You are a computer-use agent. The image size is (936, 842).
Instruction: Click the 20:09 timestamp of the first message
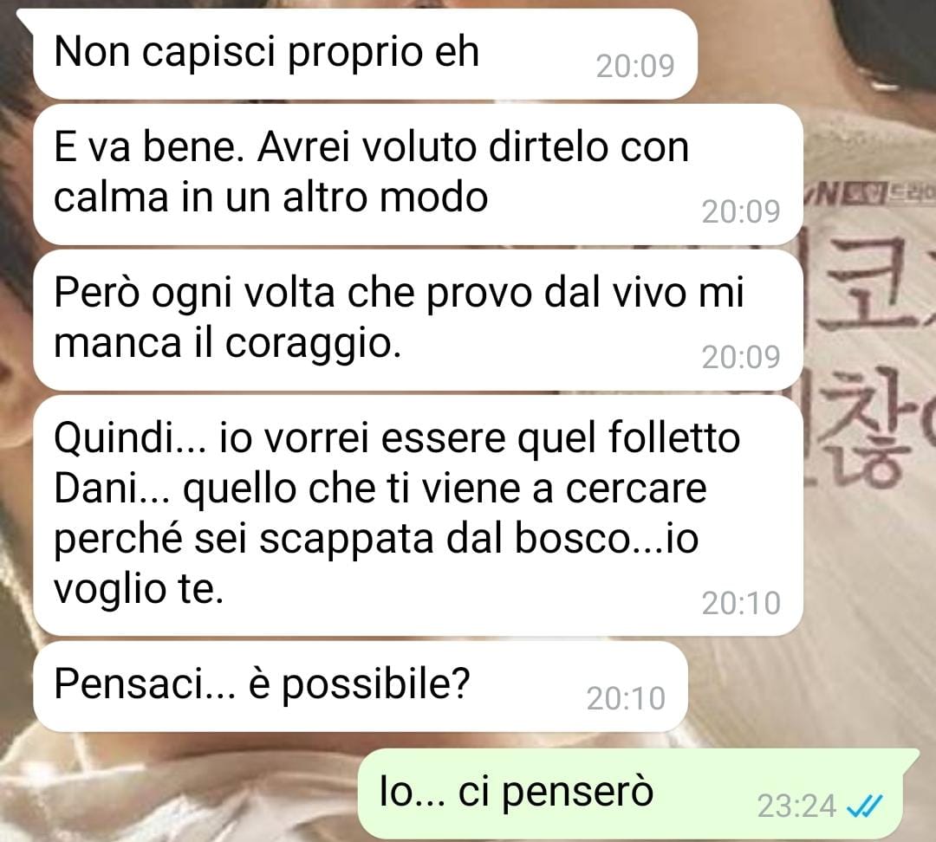coord(635,66)
